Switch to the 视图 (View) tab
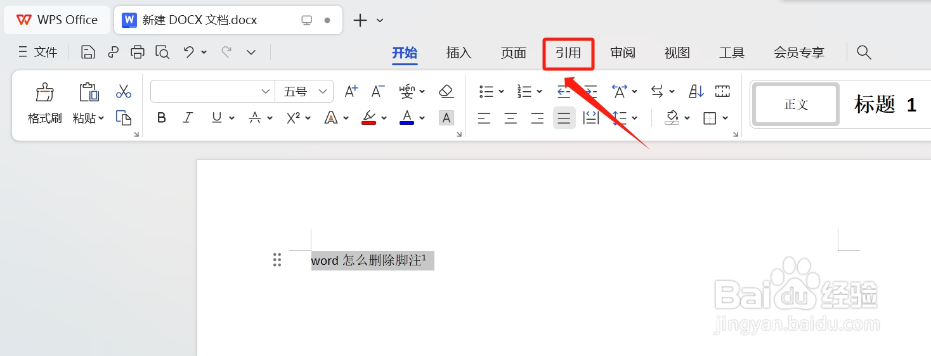Viewport: 931px width, 356px height. coord(677,53)
